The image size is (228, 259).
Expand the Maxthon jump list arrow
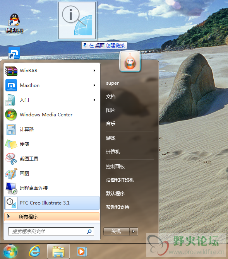click(94, 85)
